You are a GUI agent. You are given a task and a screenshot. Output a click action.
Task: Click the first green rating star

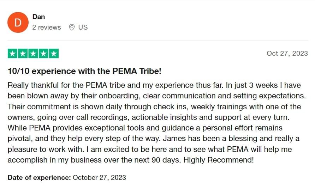tap(13, 53)
